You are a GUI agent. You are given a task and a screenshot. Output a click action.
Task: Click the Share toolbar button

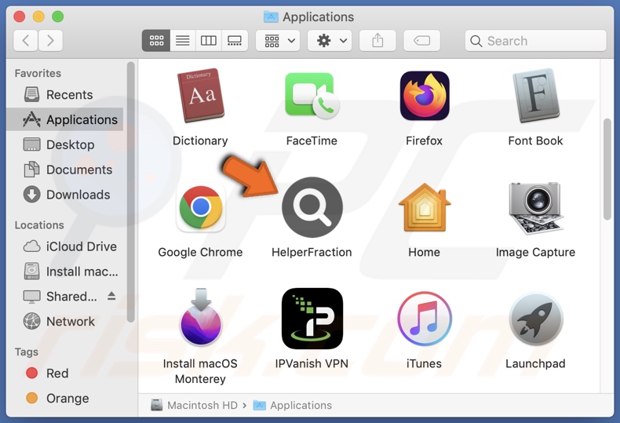point(377,40)
